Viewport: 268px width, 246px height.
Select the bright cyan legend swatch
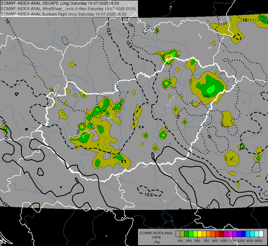(x=252, y=234)
